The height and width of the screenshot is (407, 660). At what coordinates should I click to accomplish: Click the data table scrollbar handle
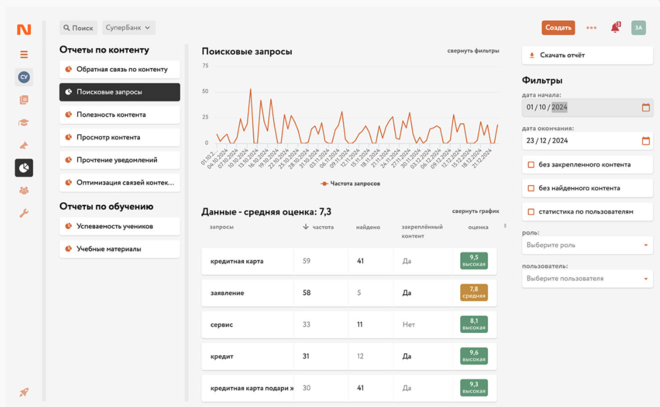click(505, 226)
